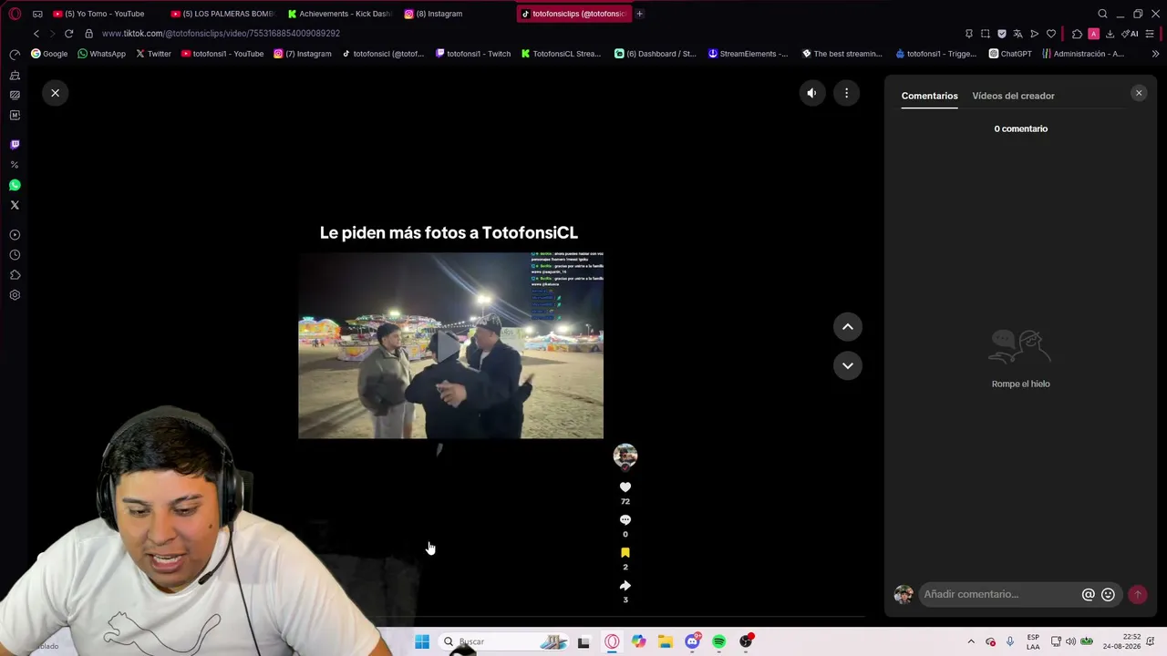
Task: Post the comment with the send arrow
Action: (x=1137, y=594)
